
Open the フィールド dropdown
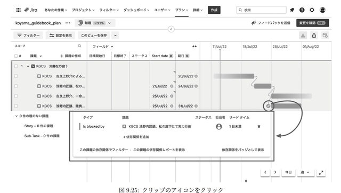(x=103, y=47)
